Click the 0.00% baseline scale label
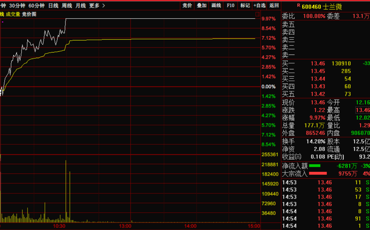The height and width of the screenshot is (230, 370). (269, 86)
